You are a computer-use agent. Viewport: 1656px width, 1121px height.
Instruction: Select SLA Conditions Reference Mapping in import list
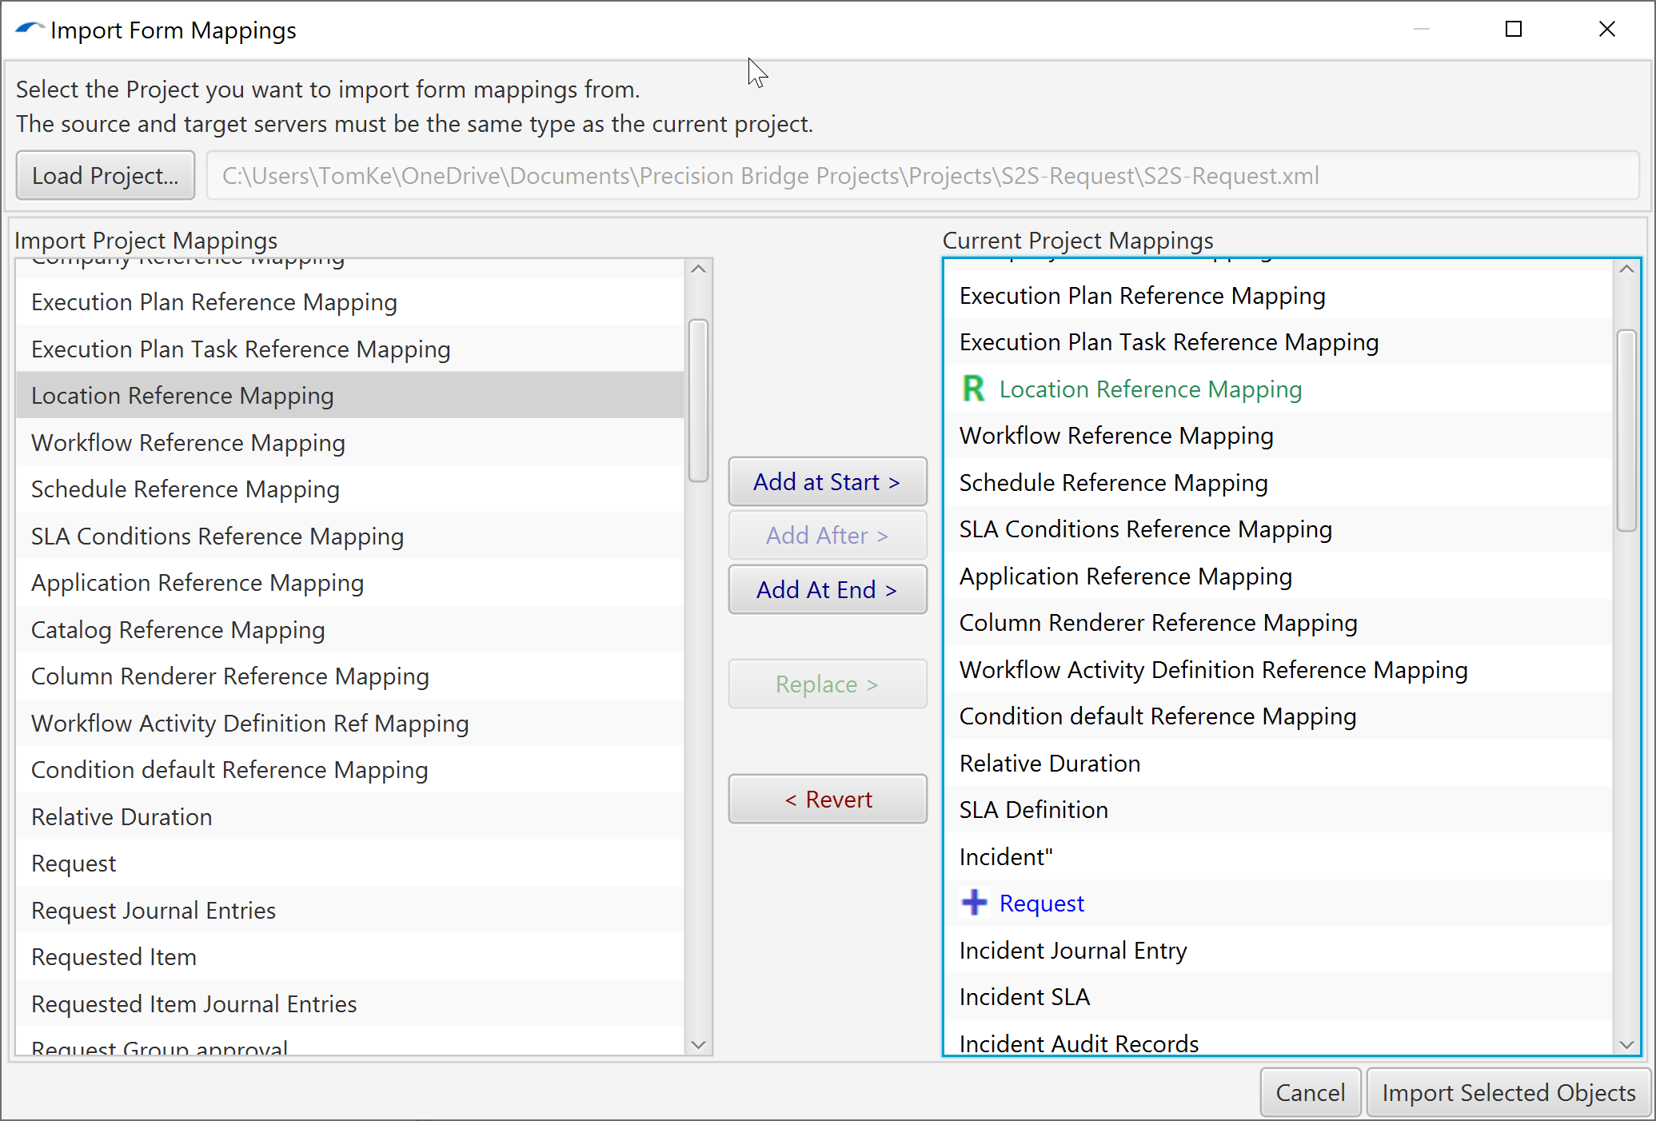[x=350, y=536]
